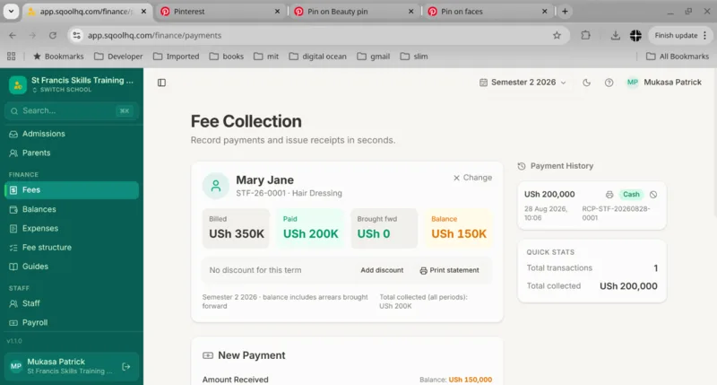Click the log out icon beside Mukasa Patrick

tap(126, 366)
